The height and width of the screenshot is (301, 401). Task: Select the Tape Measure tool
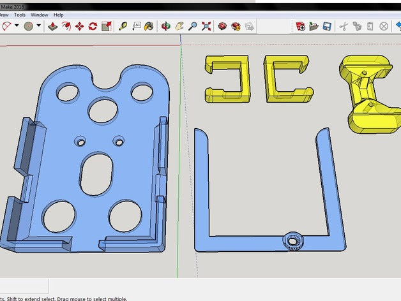(123, 26)
